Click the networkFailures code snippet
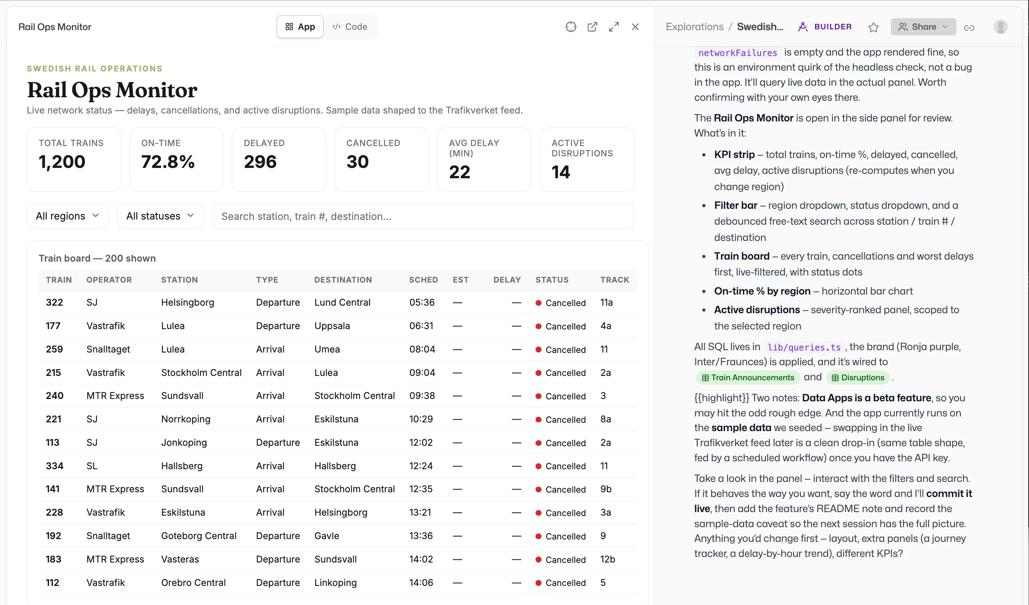This screenshot has width=1029, height=605. [738, 53]
